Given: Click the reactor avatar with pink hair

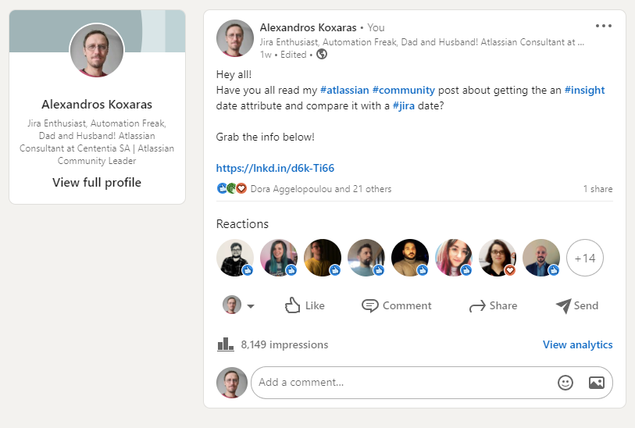Looking at the screenshot, I should [x=454, y=258].
